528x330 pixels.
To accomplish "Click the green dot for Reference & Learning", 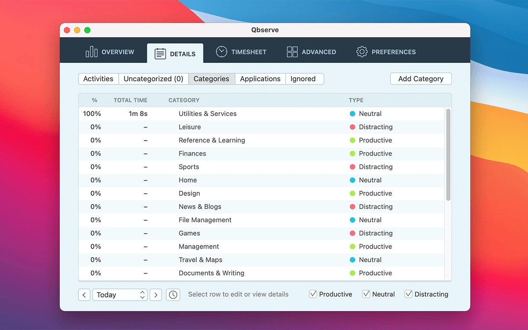I will point(352,140).
